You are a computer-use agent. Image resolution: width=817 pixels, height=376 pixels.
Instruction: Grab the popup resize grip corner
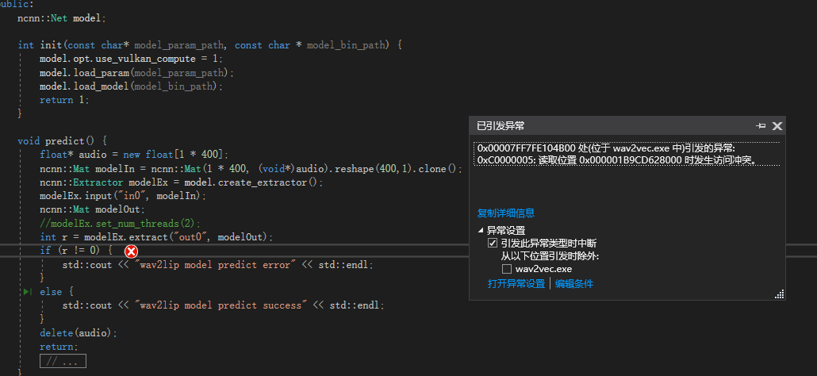[779, 294]
